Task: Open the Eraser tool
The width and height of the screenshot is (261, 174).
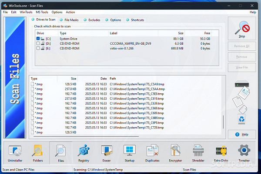Action: pos(107,153)
